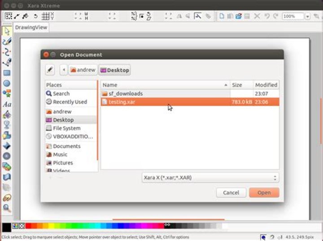This screenshot has width=323, height=241.
Task: Click the Undo icon in toolbar
Action: click(x=267, y=16)
